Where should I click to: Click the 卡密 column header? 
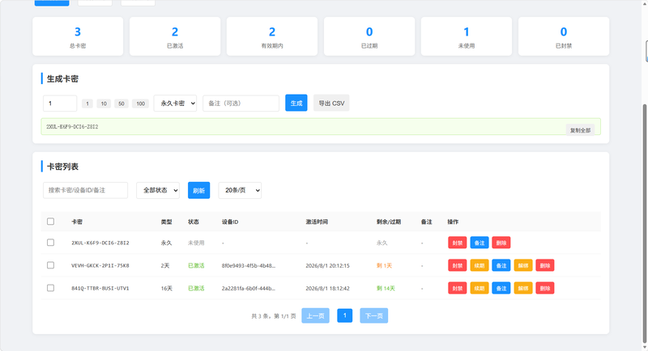click(77, 222)
